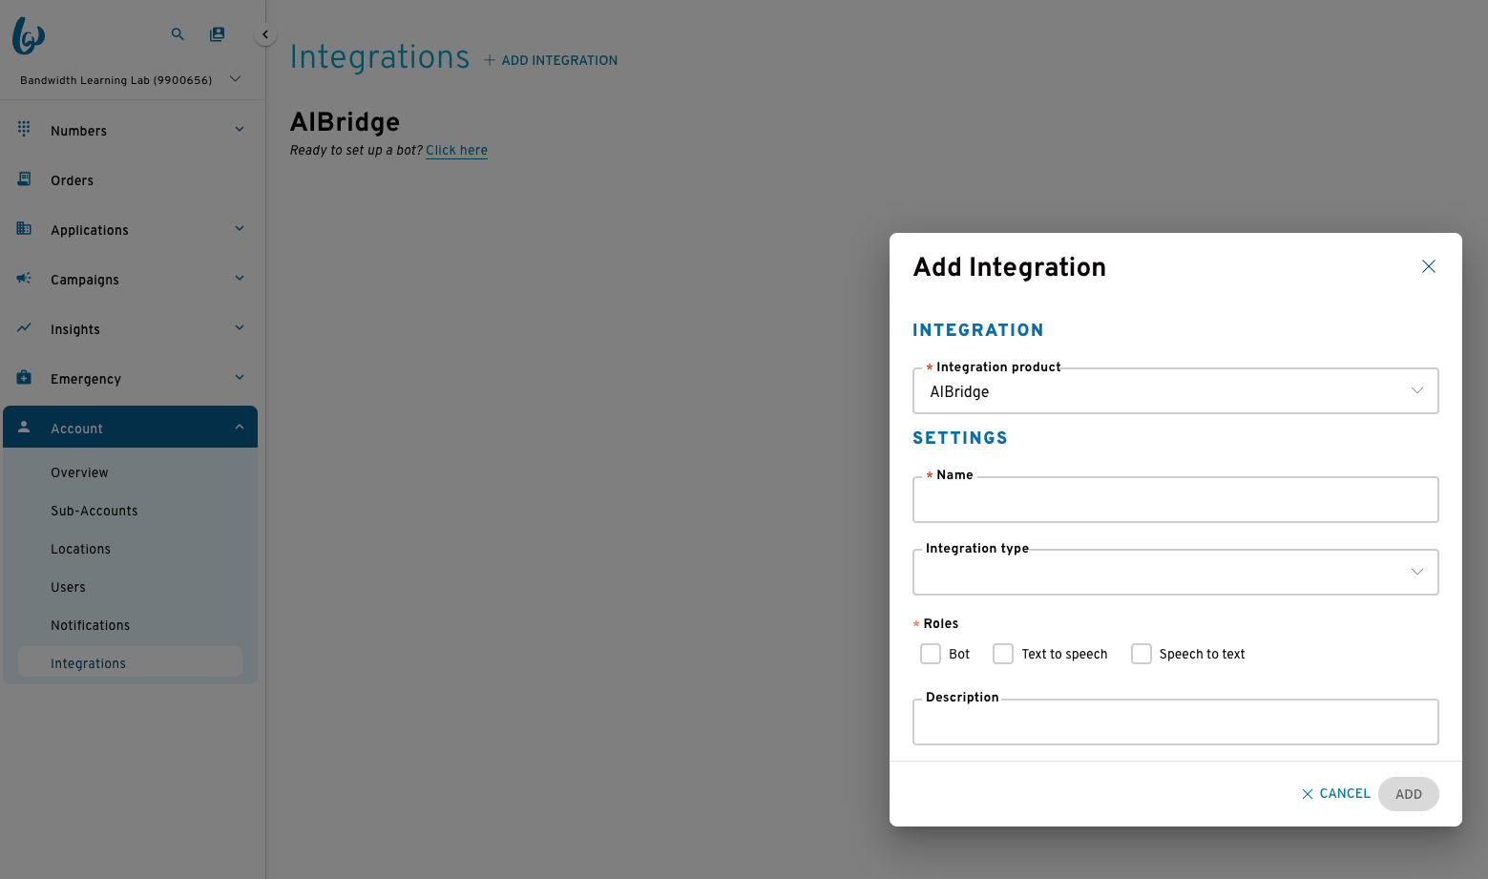The width and height of the screenshot is (1488, 879).
Task: Click the Insights trend line icon
Action: pos(24,327)
